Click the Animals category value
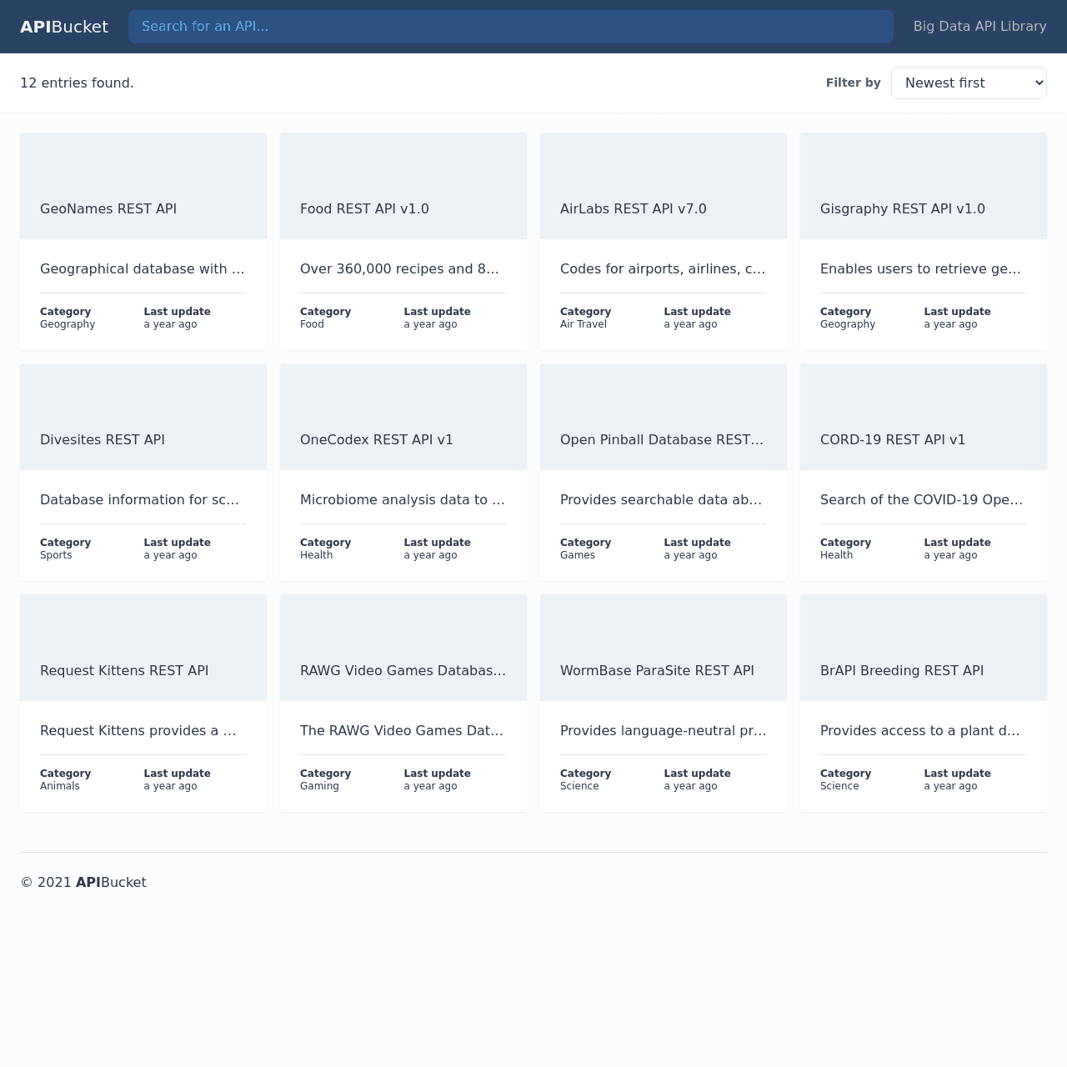Screen dimensions: 1067x1067 60,786
